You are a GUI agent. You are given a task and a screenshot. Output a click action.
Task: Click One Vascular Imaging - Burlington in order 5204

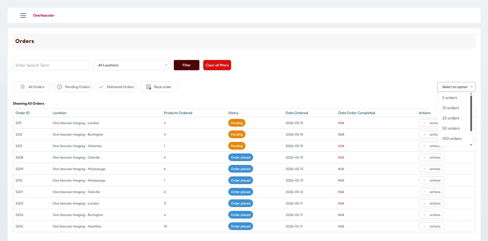point(78,215)
